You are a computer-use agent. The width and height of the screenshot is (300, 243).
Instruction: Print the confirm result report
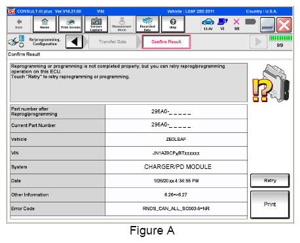pos(270,204)
